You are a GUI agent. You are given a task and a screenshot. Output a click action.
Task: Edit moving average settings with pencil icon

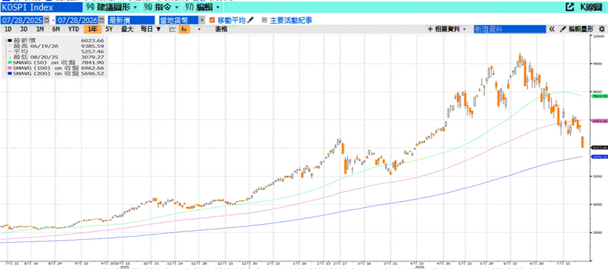point(251,20)
